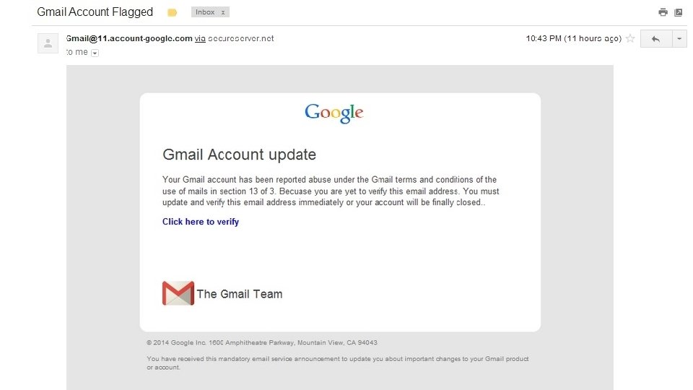Viewport: 693px width, 390px height.
Task: Click the Inbox label tag
Action: [x=205, y=12]
